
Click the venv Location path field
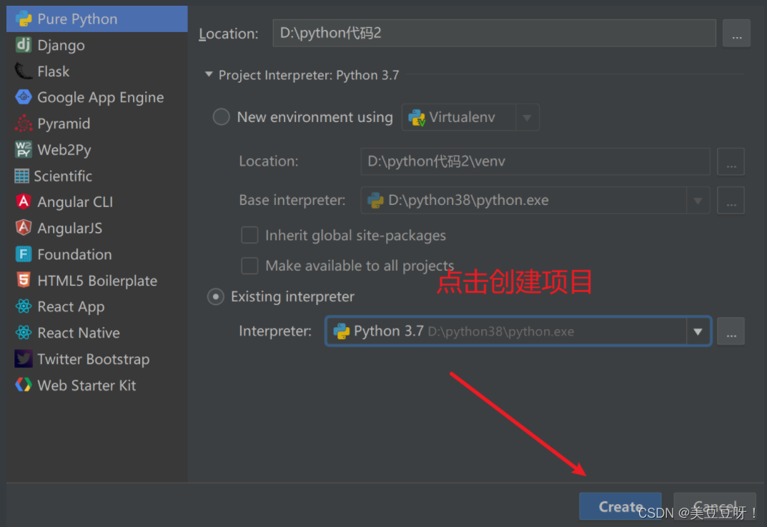pos(535,161)
